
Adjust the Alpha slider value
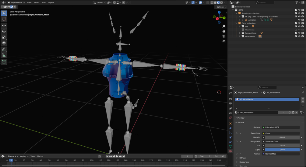coord(282,150)
